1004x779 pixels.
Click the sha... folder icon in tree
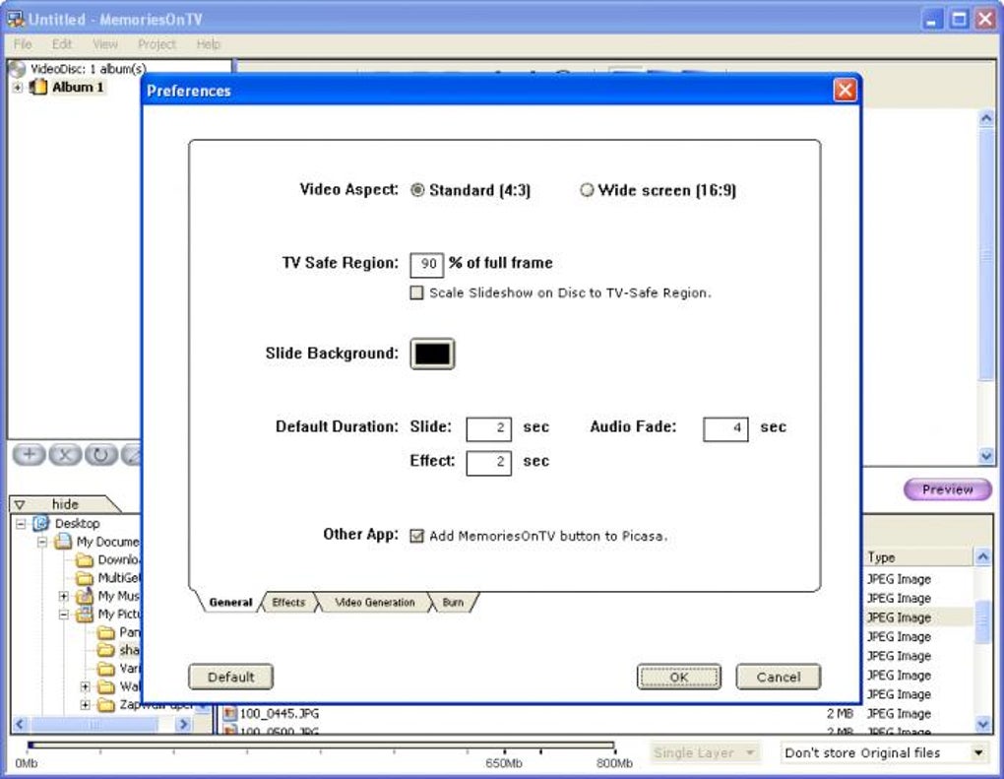(105, 650)
